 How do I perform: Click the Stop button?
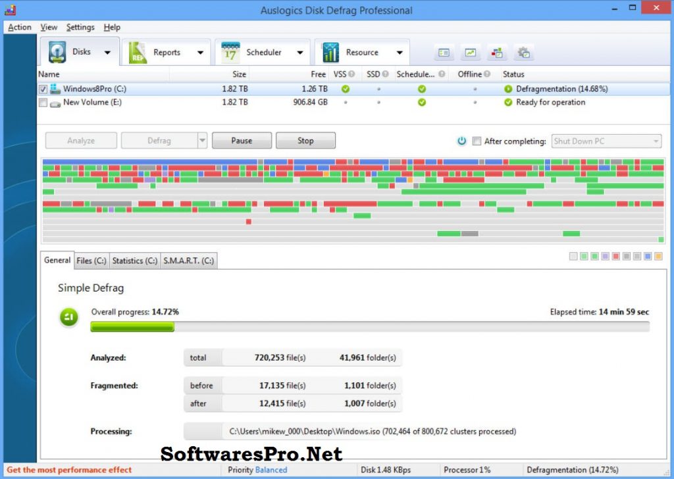(x=305, y=140)
